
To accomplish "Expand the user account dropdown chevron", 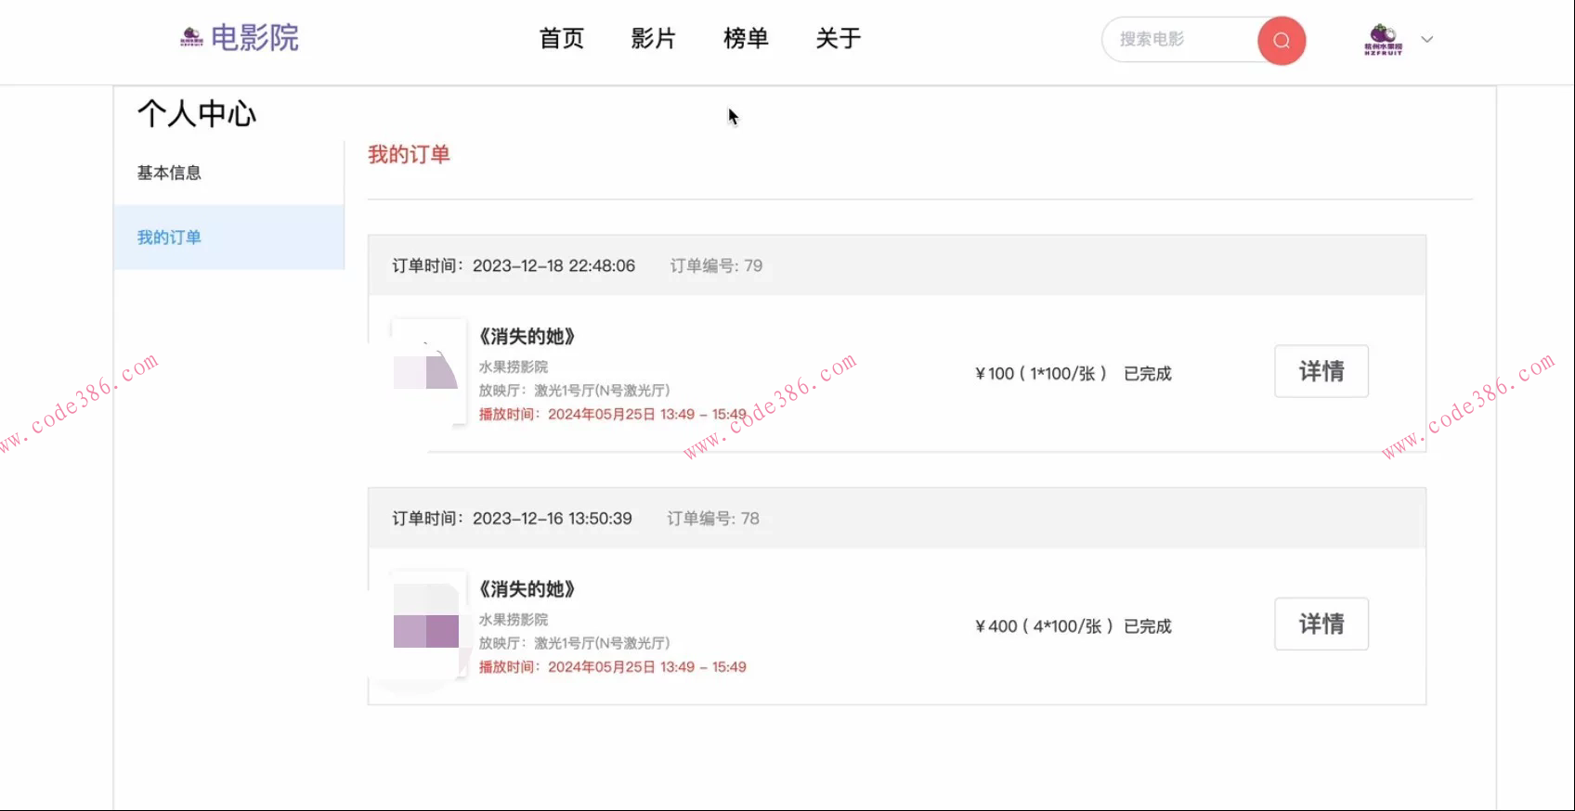I will (1427, 40).
